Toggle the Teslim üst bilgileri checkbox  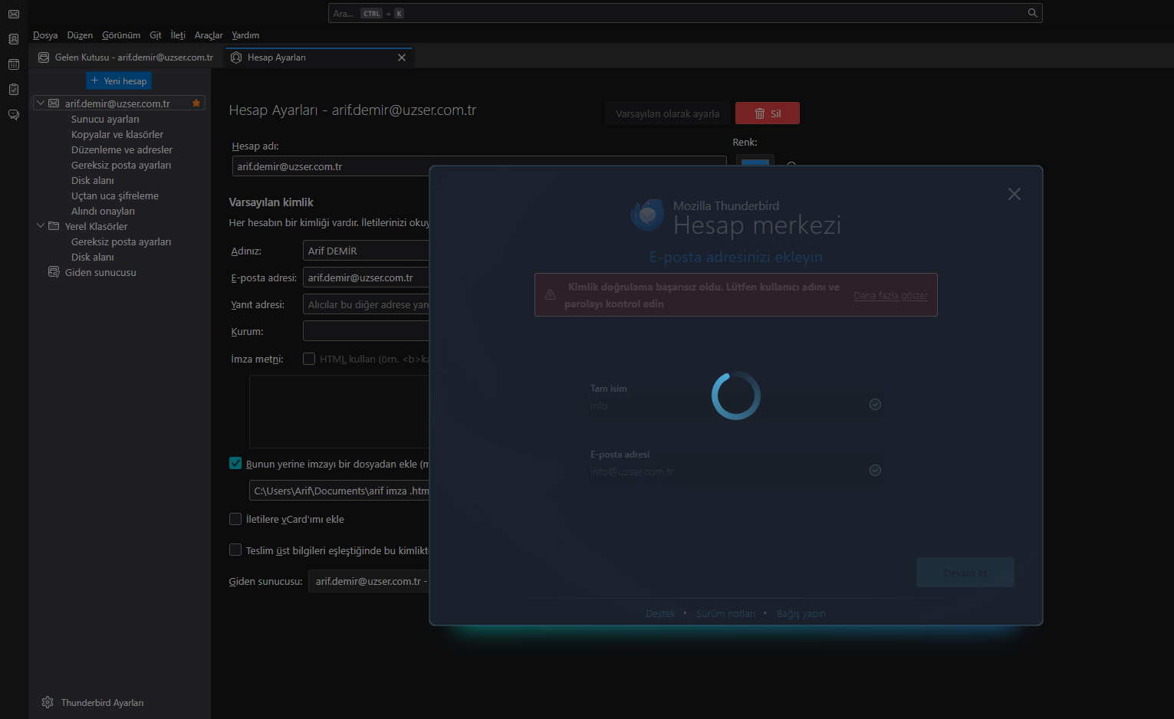235,550
